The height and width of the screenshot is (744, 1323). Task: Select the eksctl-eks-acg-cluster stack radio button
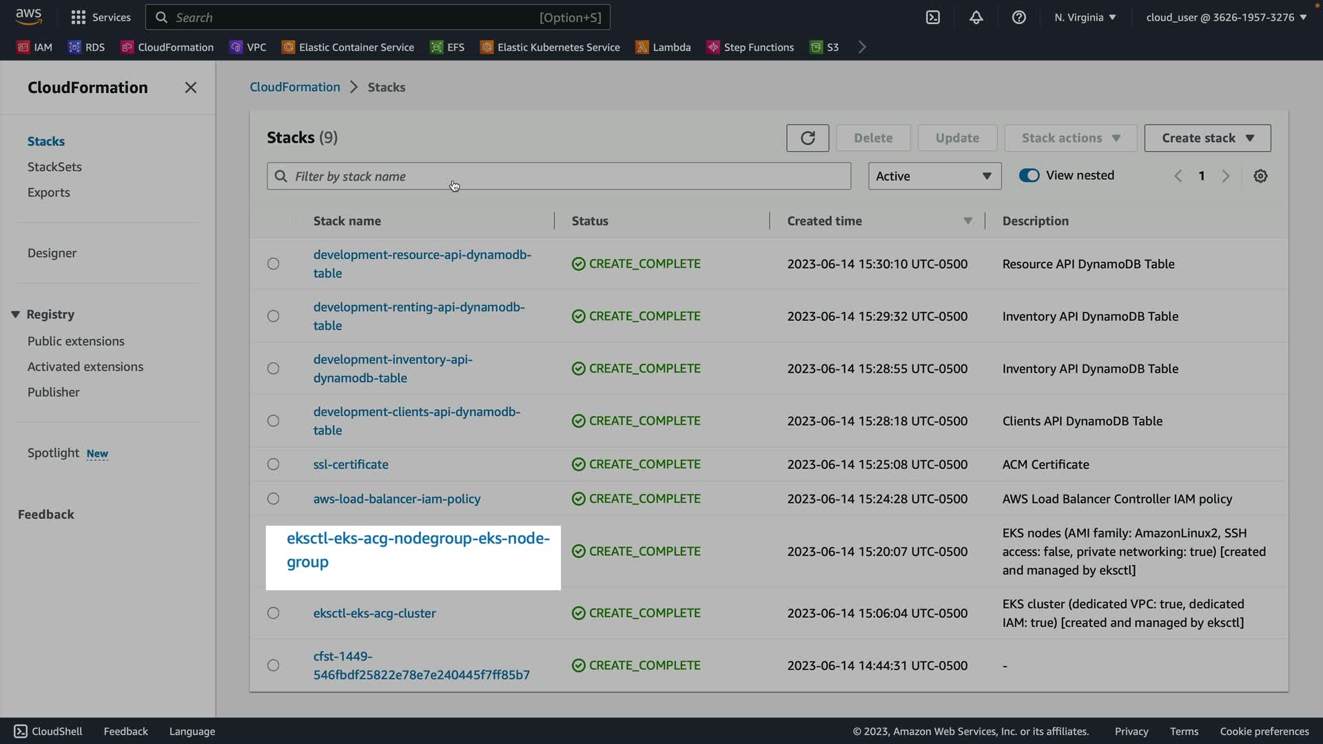pyautogui.click(x=274, y=613)
